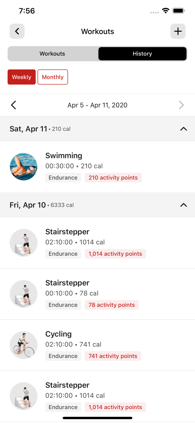The width and height of the screenshot is (195, 423).
Task: Tap the left chevron to view previous week
Action: pyautogui.click(x=13, y=105)
